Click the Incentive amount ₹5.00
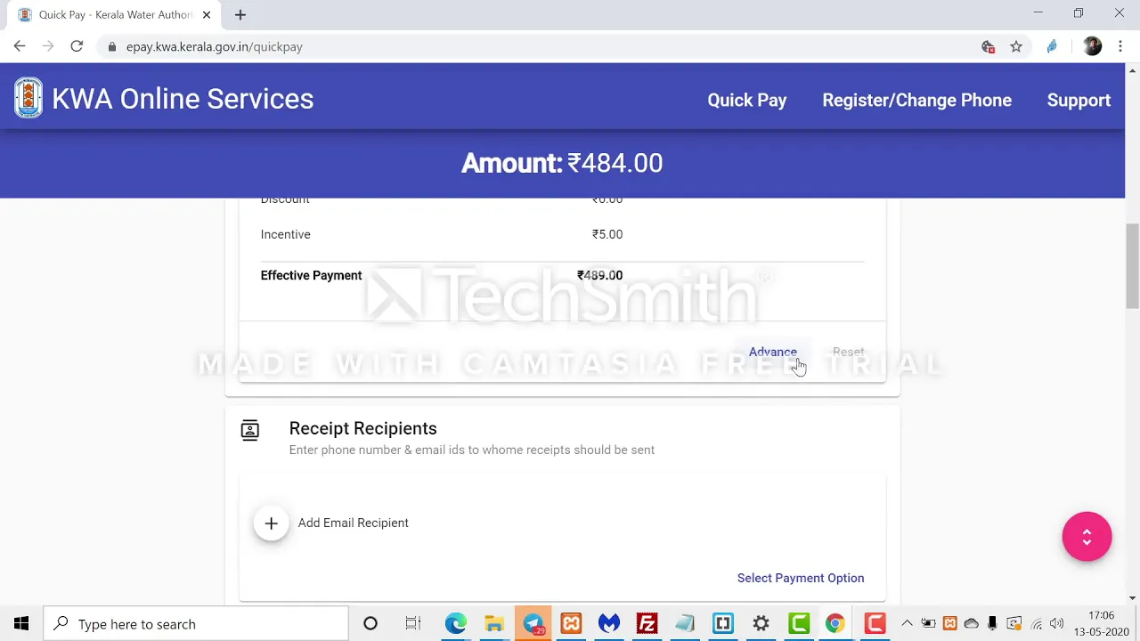 607,234
